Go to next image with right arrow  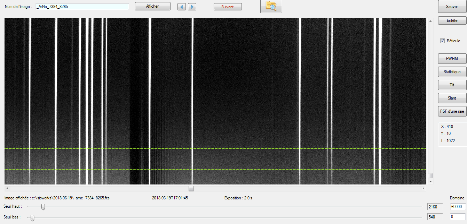tap(192, 7)
